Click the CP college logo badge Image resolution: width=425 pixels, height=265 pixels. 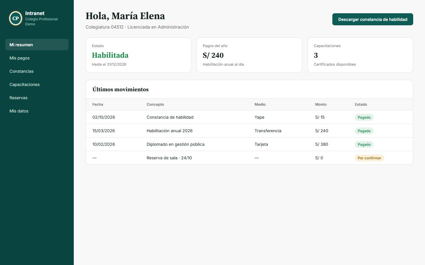tap(16, 18)
